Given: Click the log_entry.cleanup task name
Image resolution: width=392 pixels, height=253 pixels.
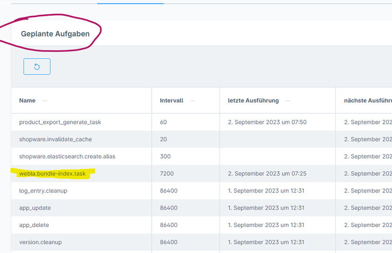Looking at the screenshot, I should 43,191.
